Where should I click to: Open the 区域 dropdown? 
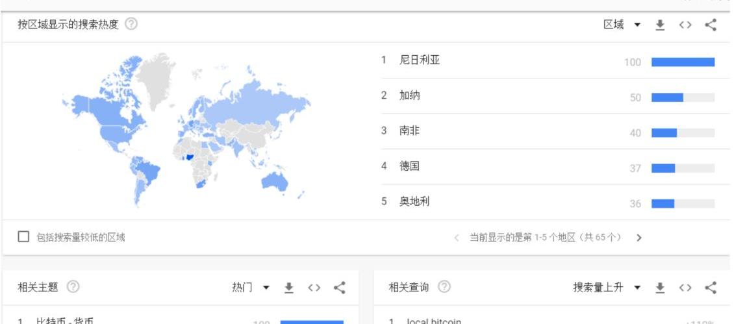coord(622,25)
